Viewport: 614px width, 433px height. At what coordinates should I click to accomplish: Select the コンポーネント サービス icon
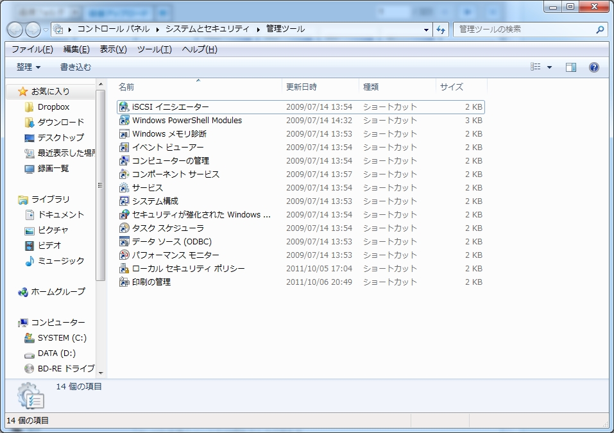coord(124,174)
